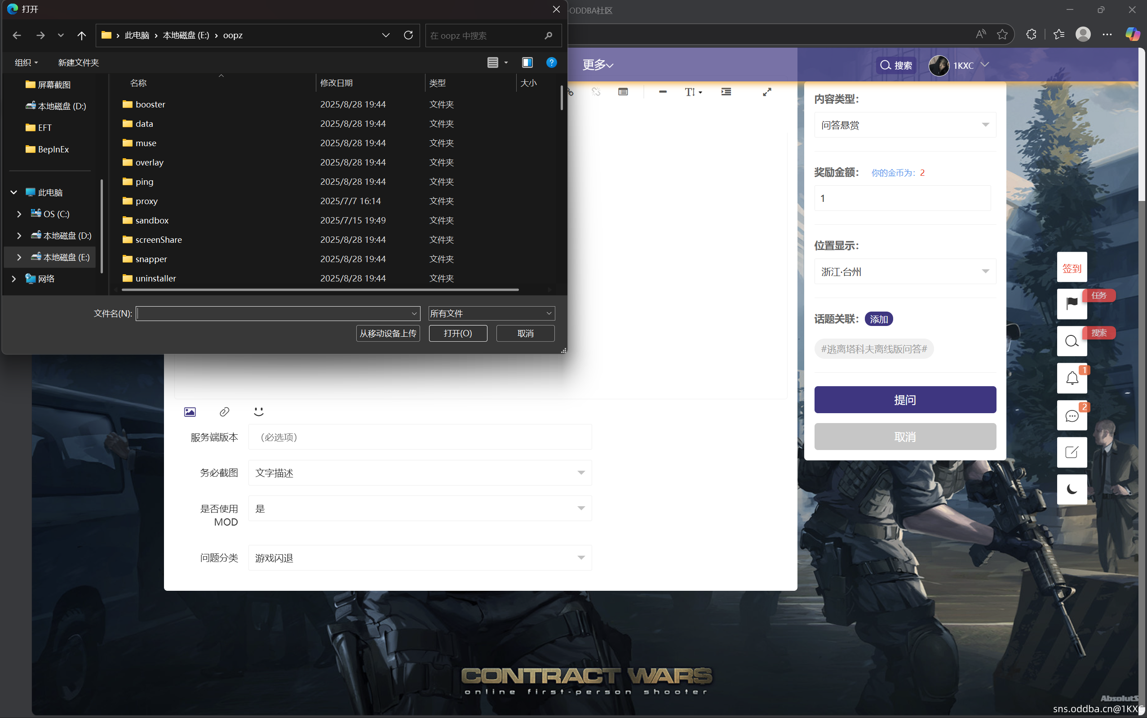Open the 务必截图 dropdown

tap(420, 473)
